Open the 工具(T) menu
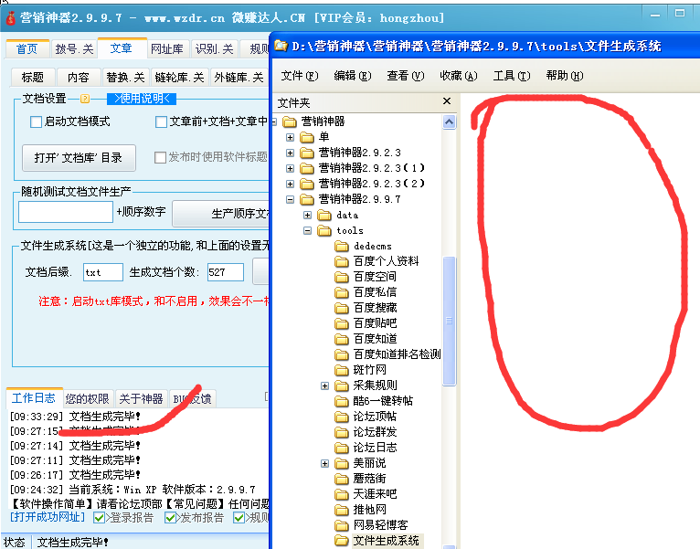Viewport: 700px width, 549px height. click(510, 76)
